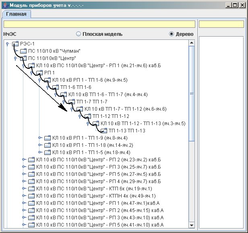Click folder icon of КТПН 4к (яч.49-яч.1) row
Screen dimensions: 248x233
click(x=31, y=196)
